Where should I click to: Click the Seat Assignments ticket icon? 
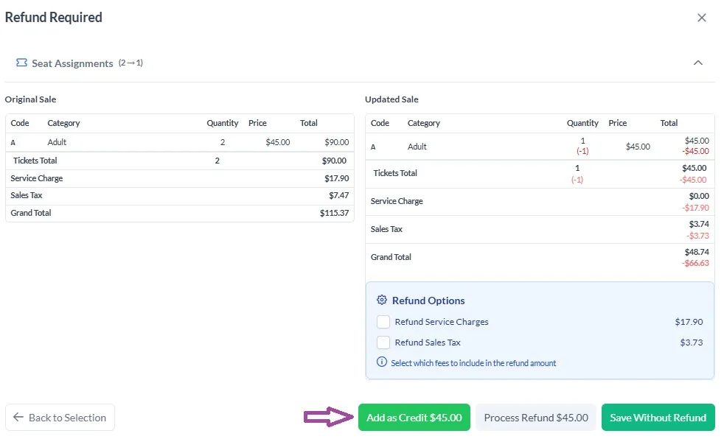(x=21, y=63)
